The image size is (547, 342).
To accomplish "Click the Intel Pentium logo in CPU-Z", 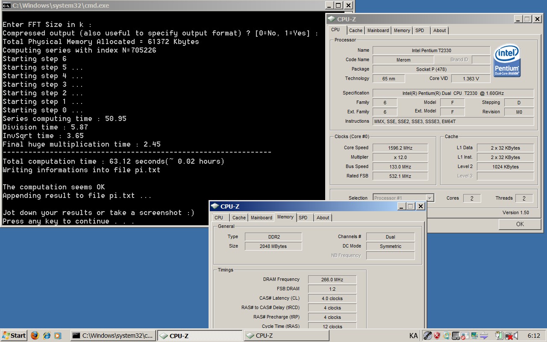I will [x=507, y=60].
